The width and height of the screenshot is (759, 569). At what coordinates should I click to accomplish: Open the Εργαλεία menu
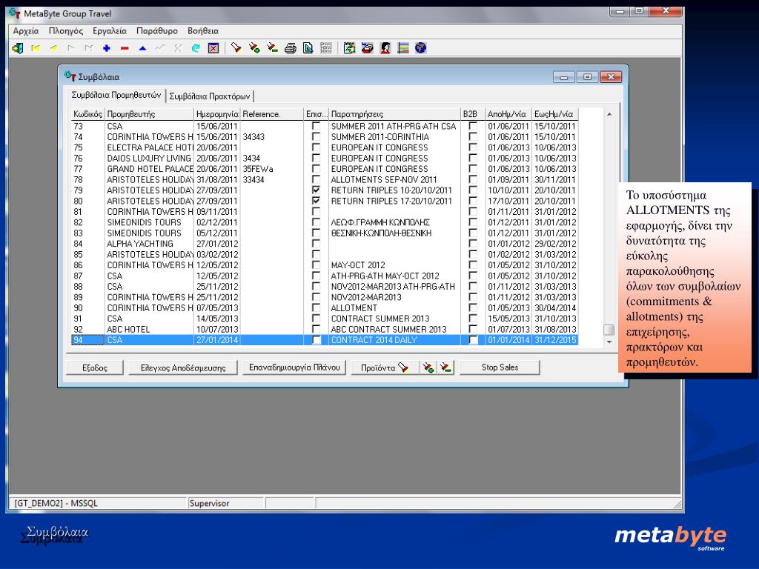click(x=110, y=31)
